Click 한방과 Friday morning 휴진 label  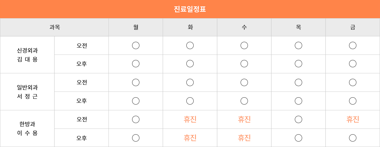click(353, 120)
